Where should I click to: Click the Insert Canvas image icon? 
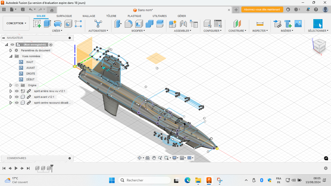[298, 23]
